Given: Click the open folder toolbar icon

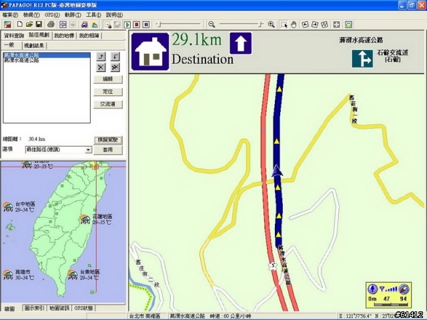Looking at the screenshot, I should (29, 25).
